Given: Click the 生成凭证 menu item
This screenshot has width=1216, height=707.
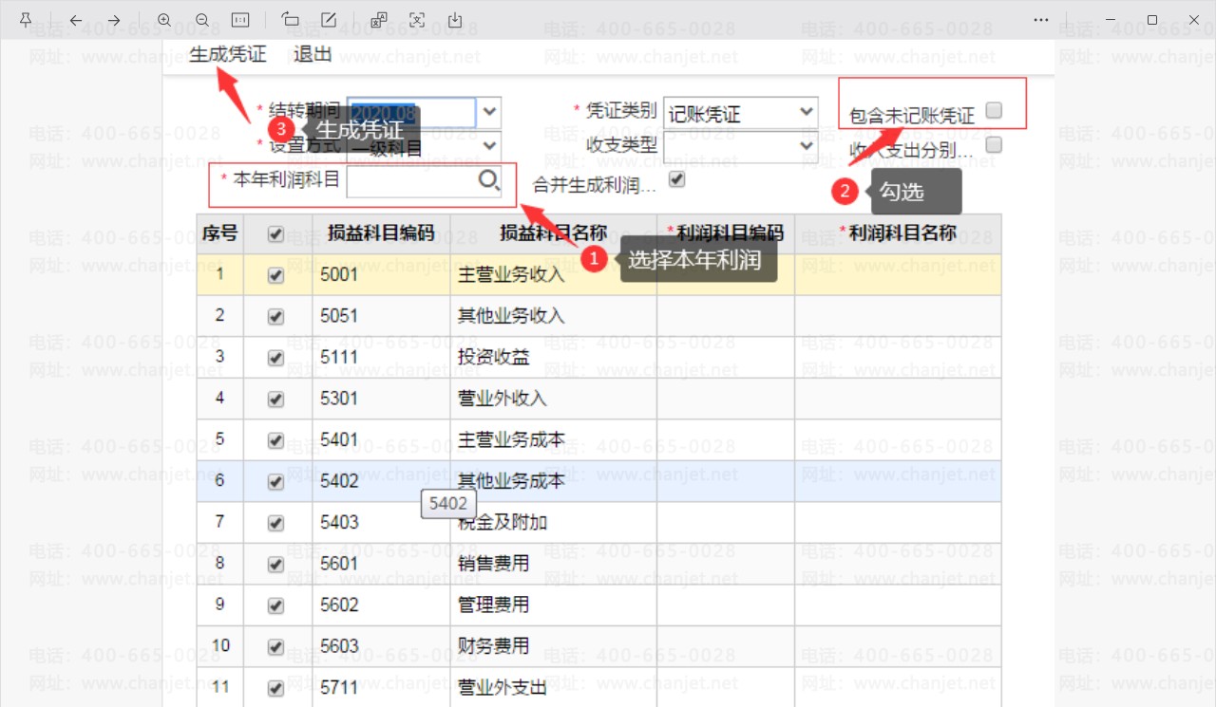Looking at the screenshot, I should (x=228, y=54).
